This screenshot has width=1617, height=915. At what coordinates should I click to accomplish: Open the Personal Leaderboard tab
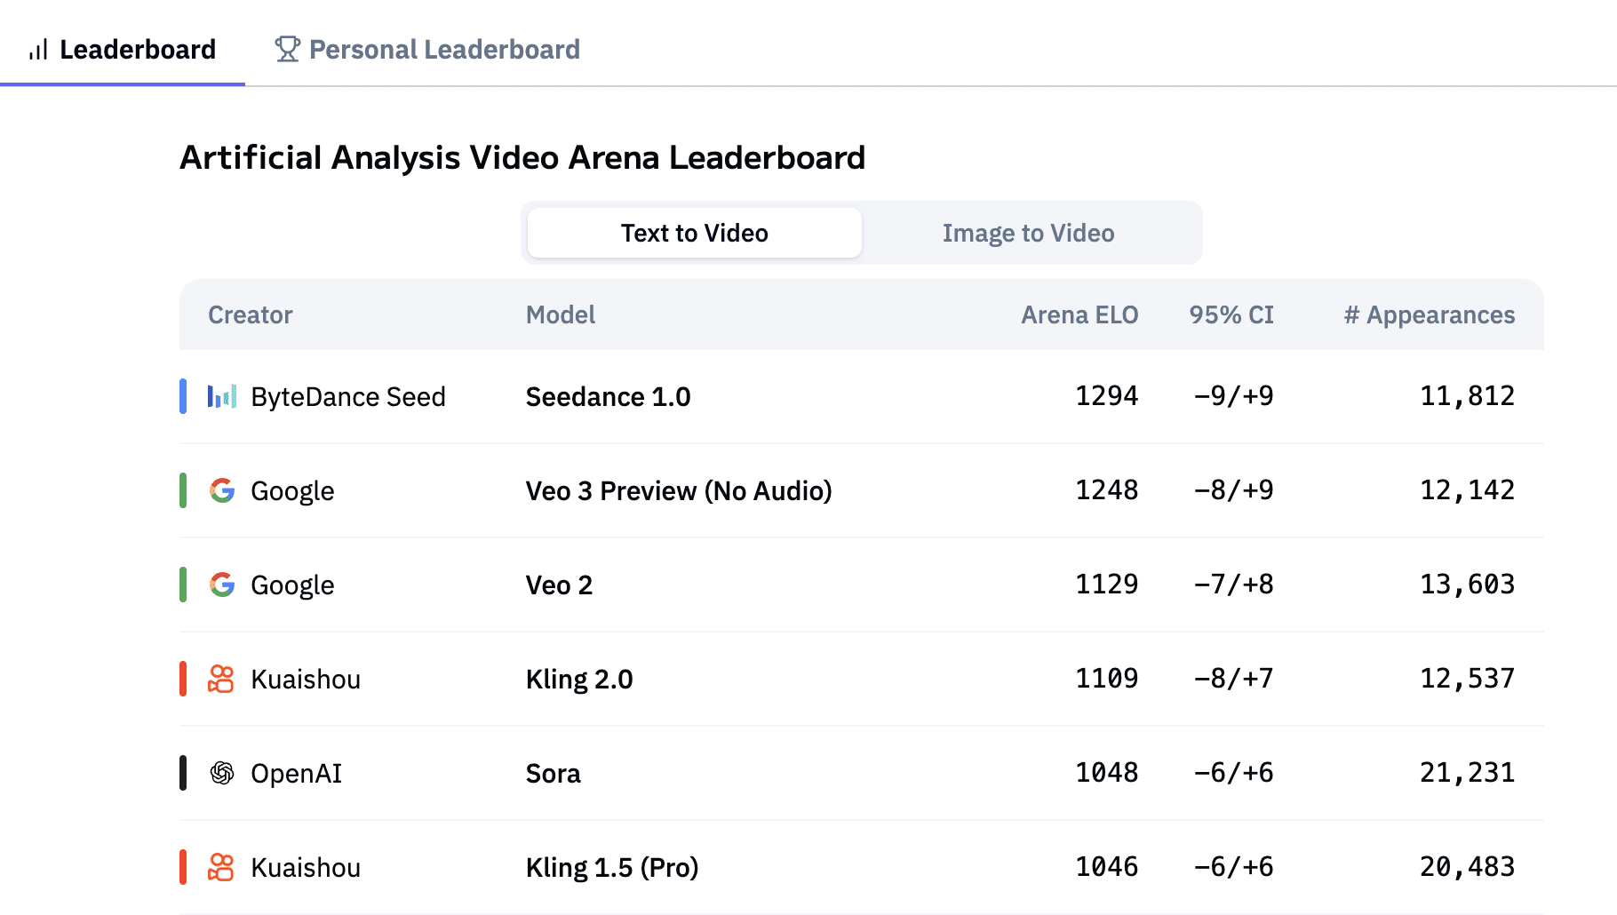point(427,49)
